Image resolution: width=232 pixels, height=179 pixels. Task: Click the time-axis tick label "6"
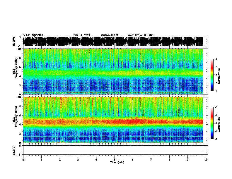coord(133,160)
